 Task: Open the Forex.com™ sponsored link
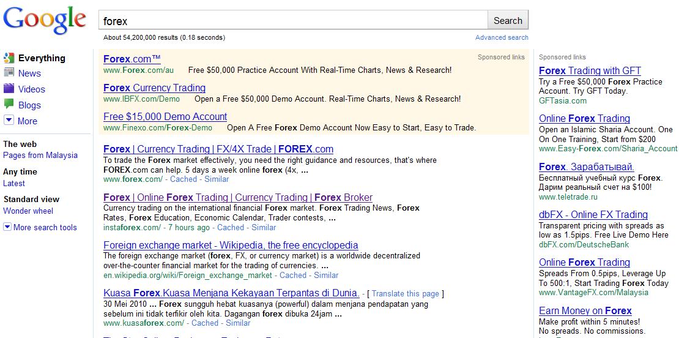pyautogui.click(x=132, y=59)
